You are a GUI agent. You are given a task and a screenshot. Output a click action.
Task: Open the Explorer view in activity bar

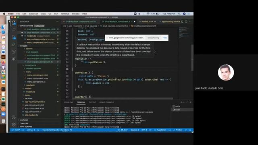[14, 23]
